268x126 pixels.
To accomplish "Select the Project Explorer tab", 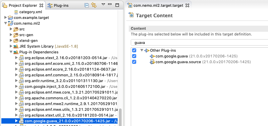I will click(x=23, y=5).
